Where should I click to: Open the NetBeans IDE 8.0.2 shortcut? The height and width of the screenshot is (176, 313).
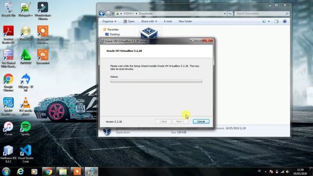[x=8, y=154]
